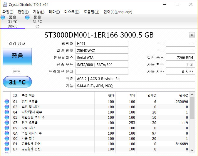Select the 시작/정지 횟수 attribute row
Screen dimensions: 198x156
coord(96,112)
